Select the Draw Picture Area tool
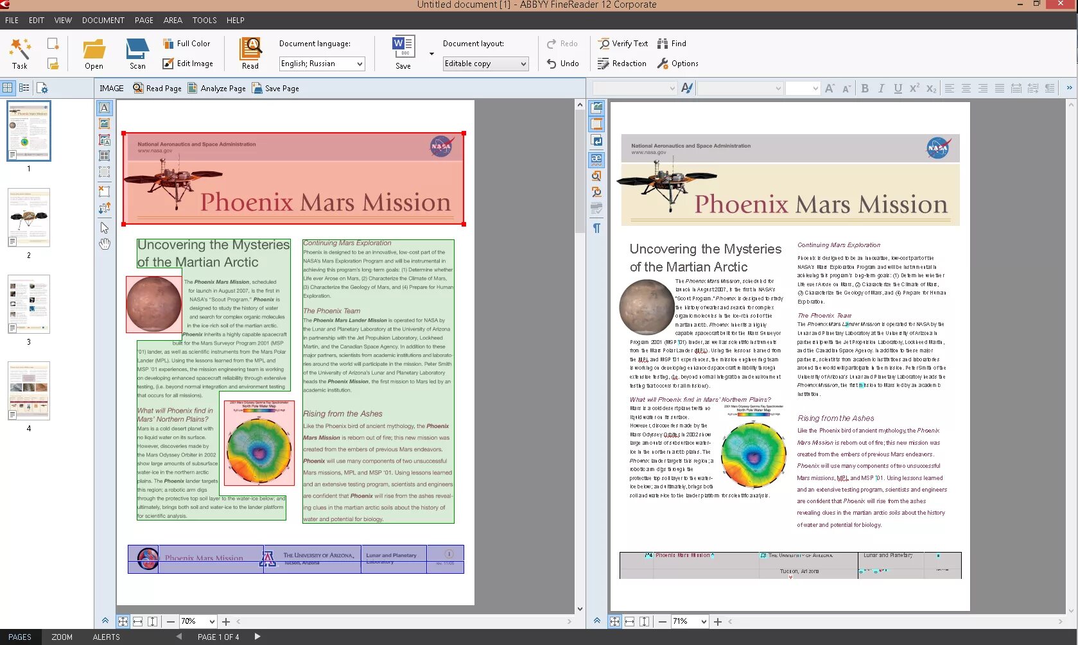This screenshot has width=1078, height=645. coord(104,124)
